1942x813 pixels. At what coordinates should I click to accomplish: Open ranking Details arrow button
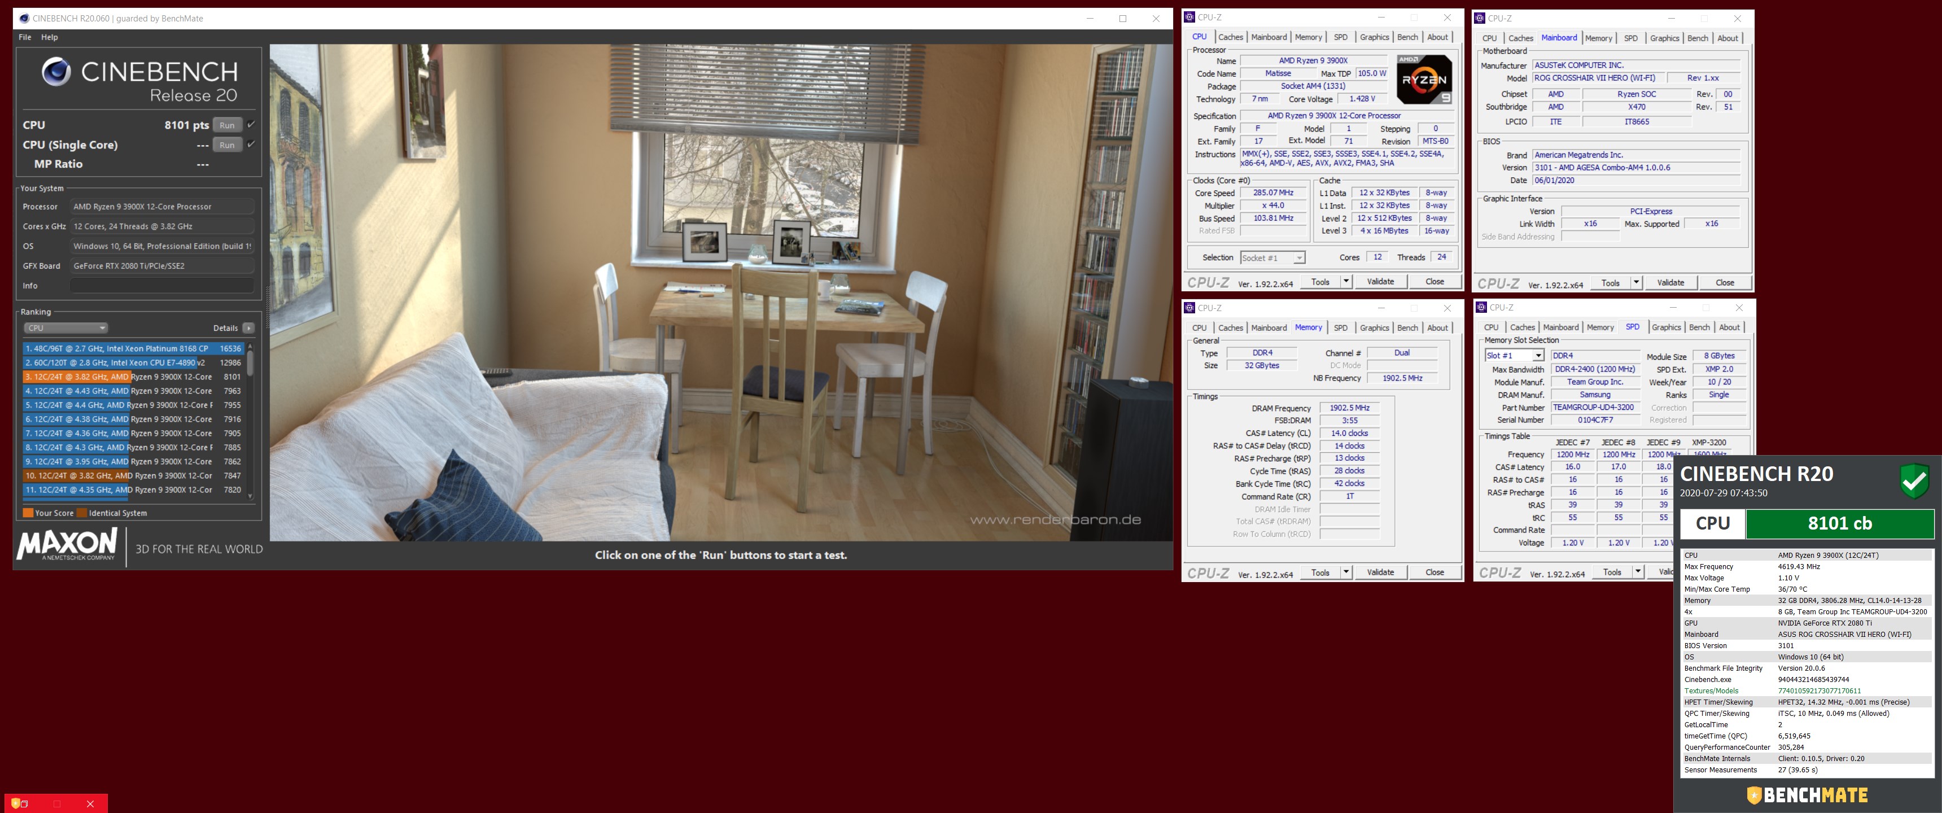point(249,328)
